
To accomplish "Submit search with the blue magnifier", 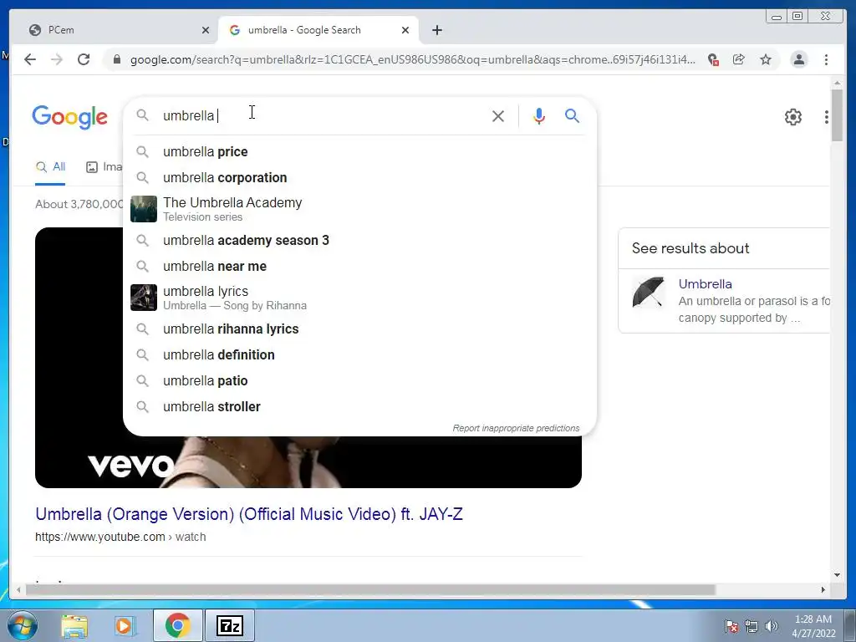I will pos(572,115).
